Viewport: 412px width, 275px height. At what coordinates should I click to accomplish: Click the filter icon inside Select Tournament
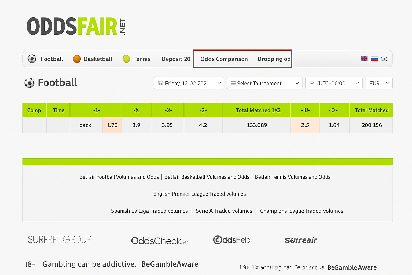[x=234, y=83]
